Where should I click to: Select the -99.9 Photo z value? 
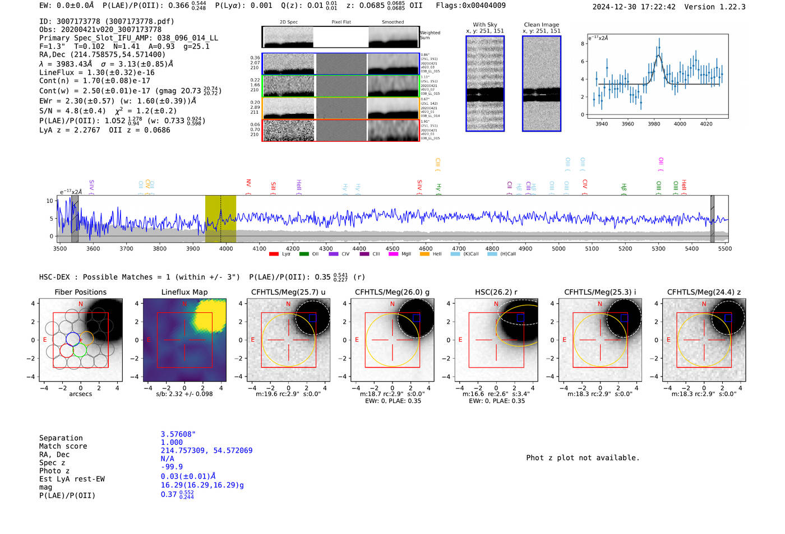(172, 467)
